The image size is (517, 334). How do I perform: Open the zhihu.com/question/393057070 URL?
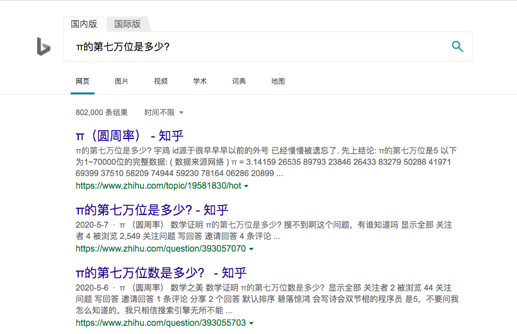coord(161,249)
